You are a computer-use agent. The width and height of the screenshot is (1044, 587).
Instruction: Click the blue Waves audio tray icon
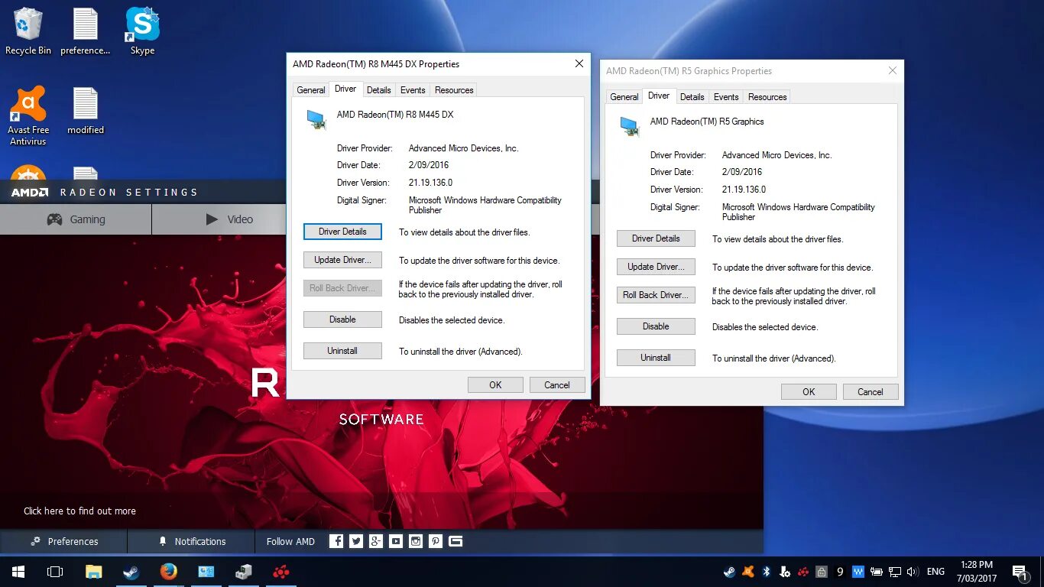858,572
